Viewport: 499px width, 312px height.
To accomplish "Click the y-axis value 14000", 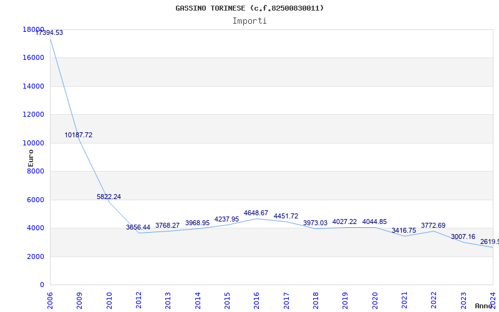I will tap(33, 86).
